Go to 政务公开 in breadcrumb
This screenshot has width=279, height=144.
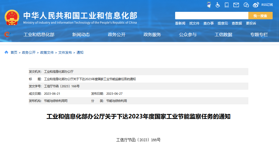click(29, 53)
